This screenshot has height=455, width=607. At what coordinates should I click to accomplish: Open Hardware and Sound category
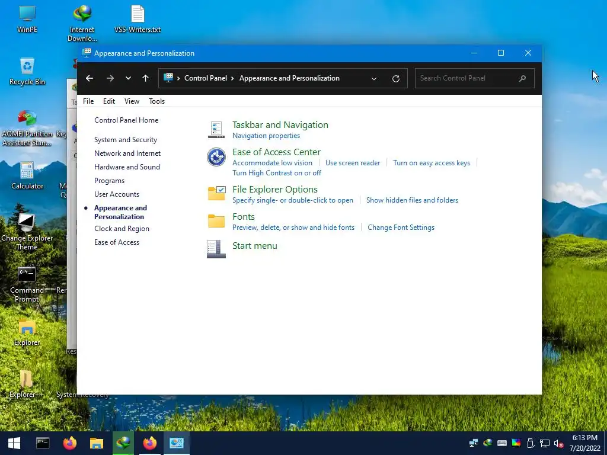[x=127, y=166]
